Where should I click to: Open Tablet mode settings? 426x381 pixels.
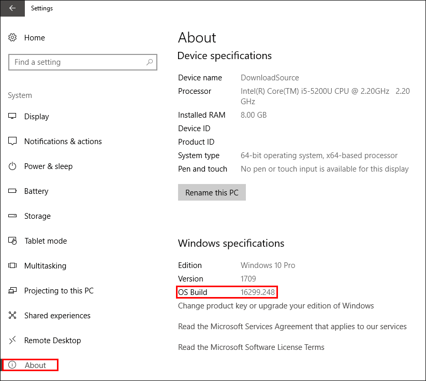46,241
